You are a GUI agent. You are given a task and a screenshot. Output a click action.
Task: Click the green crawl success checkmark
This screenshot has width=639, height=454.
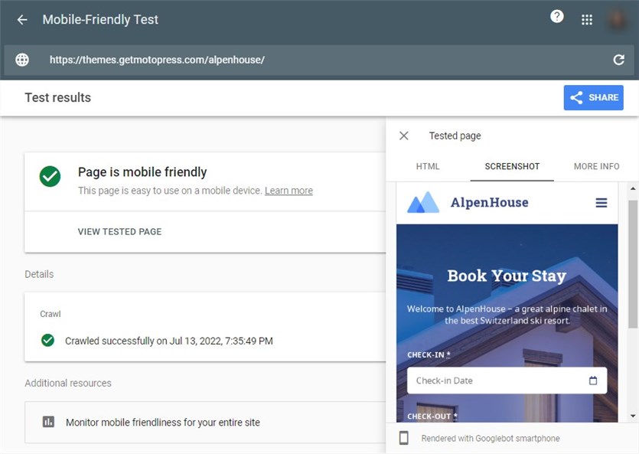(x=47, y=340)
